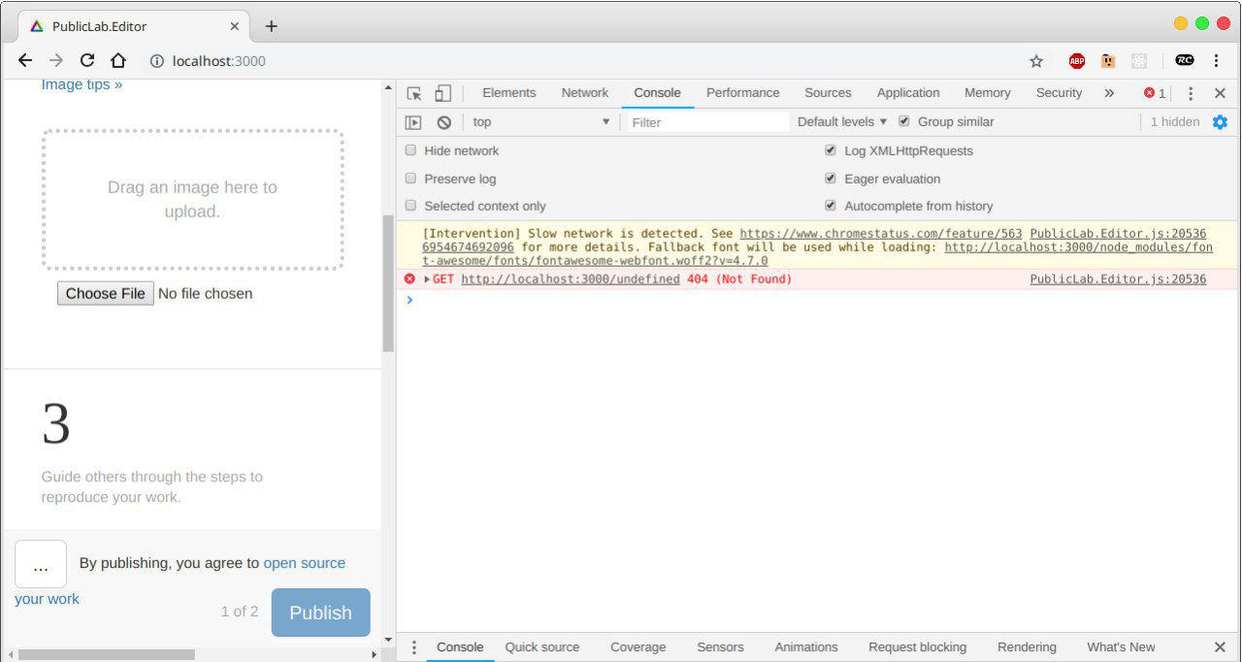This screenshot has width=1242, height=662.
Task: Open the Memory tab
Action: [988, 93]
